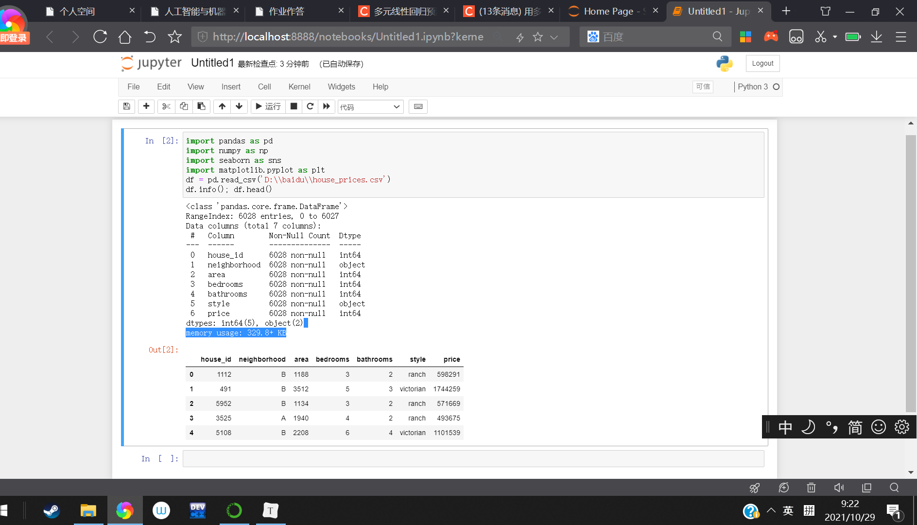Cut the selected cell with scissors icon
The width and height of the screenshot is (917, 525).
[166, 106]
